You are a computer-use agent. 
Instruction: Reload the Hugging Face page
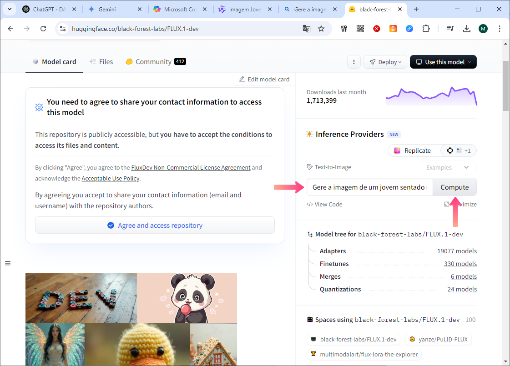(x=43, y=29)
